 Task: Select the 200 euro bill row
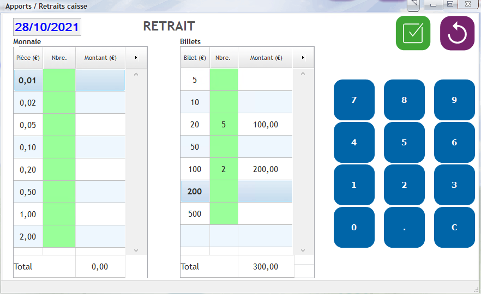coord(195,192)
